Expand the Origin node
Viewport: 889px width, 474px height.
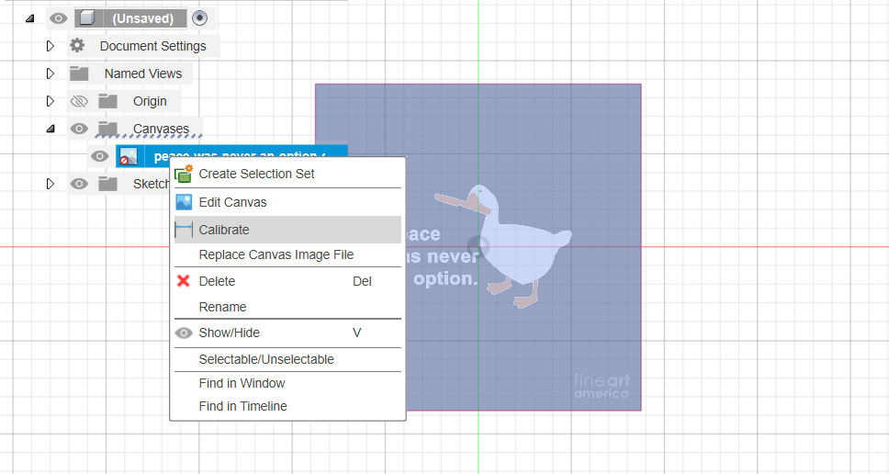51,101
